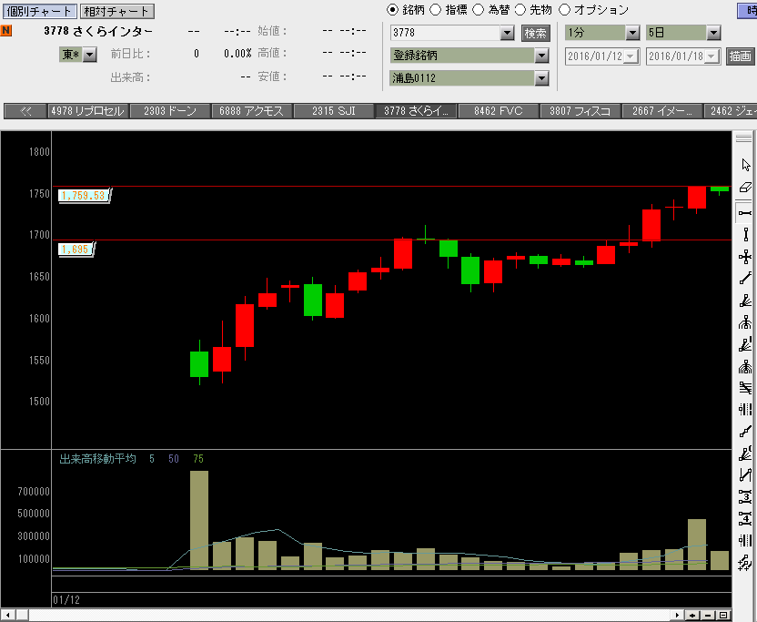Select the vertical line drawing tool
The image size is (757, 622).
point(745,234)
